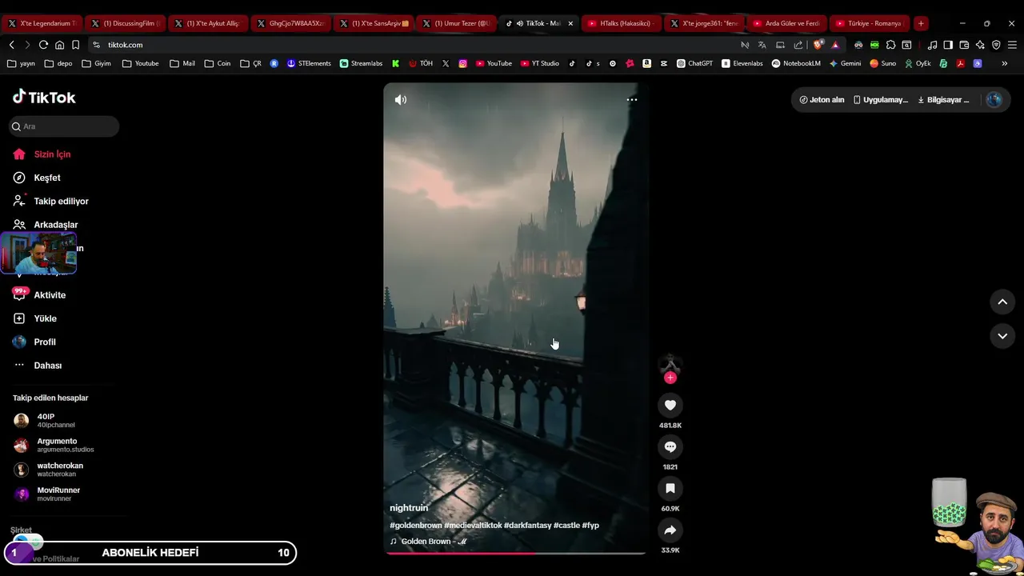Screen dimensions: 1024x576
Task: Open the three-dot video options menu
Action: (632, 100)
